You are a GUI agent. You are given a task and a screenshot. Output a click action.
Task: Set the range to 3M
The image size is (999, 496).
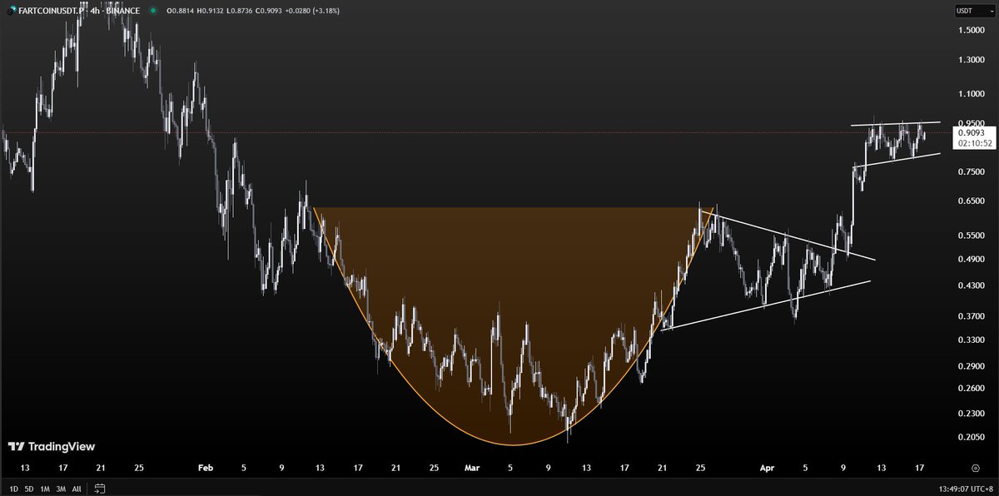(x=61, y=489)
